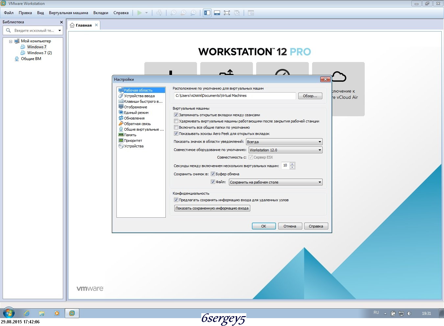Toggle Предлагать сохранять информацию входа checkbox
This screenshot has width=444, height=326.
(176, 200)
